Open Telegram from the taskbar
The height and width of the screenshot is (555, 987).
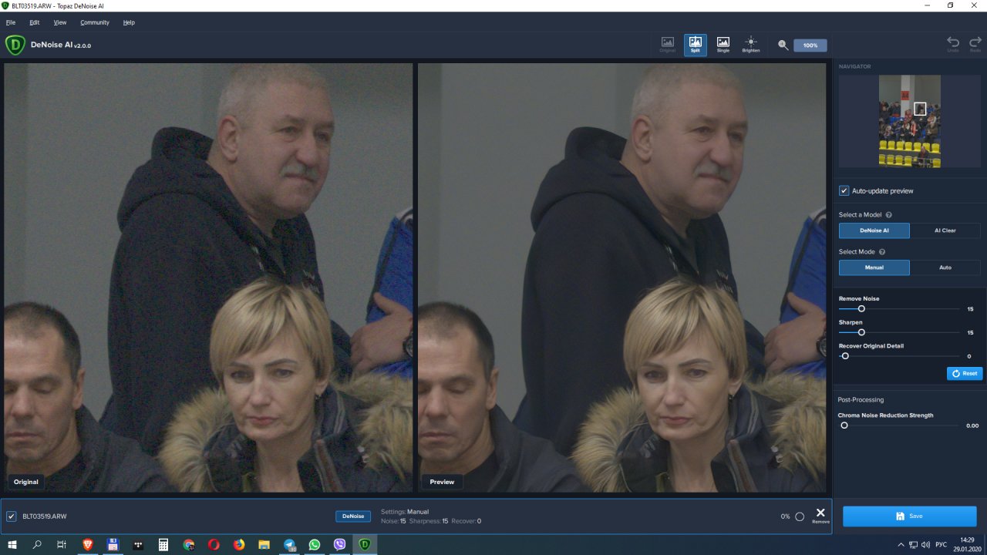(x=289, y=544)
